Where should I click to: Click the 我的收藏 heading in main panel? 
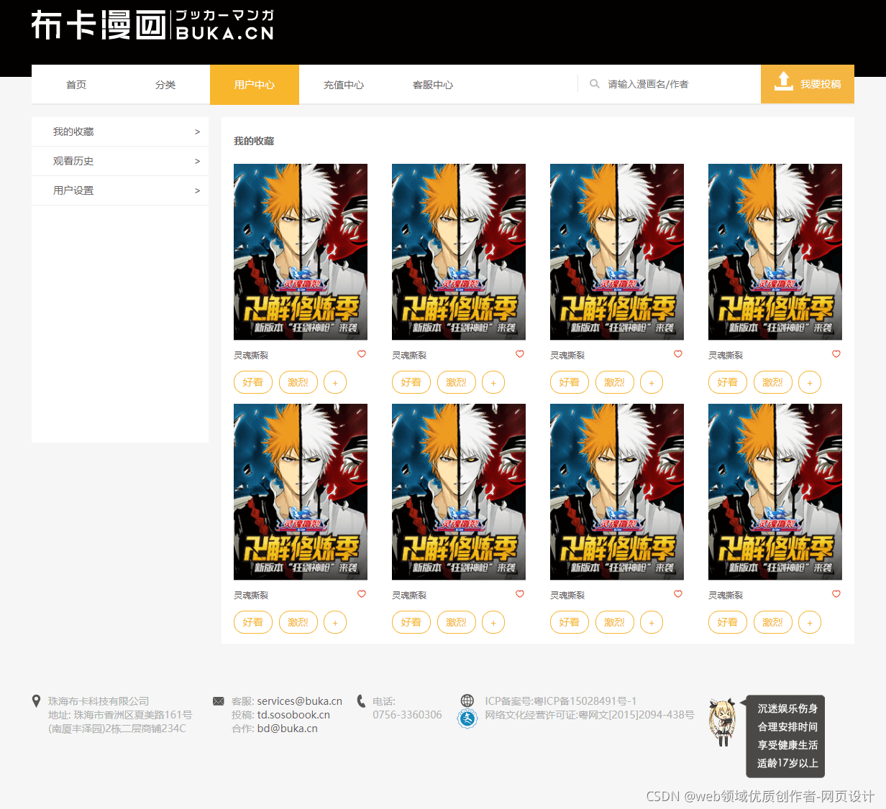(254, 141)
